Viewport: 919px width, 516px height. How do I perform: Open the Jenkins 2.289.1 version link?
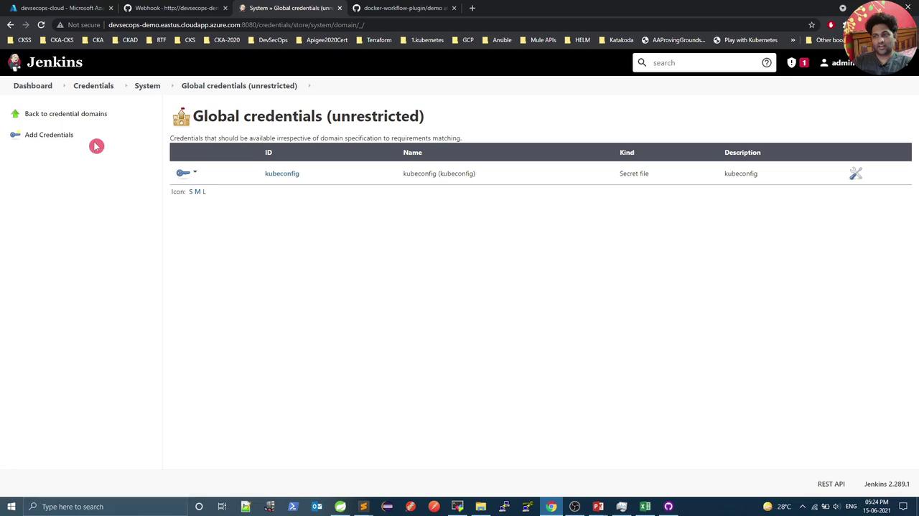pyautogui.click(x=887, y=484)
